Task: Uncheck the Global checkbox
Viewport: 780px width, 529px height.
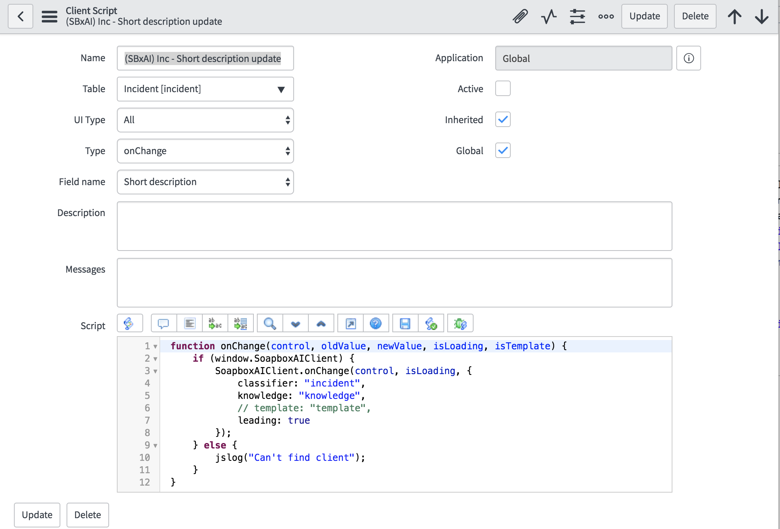Action: coord(503,150)
